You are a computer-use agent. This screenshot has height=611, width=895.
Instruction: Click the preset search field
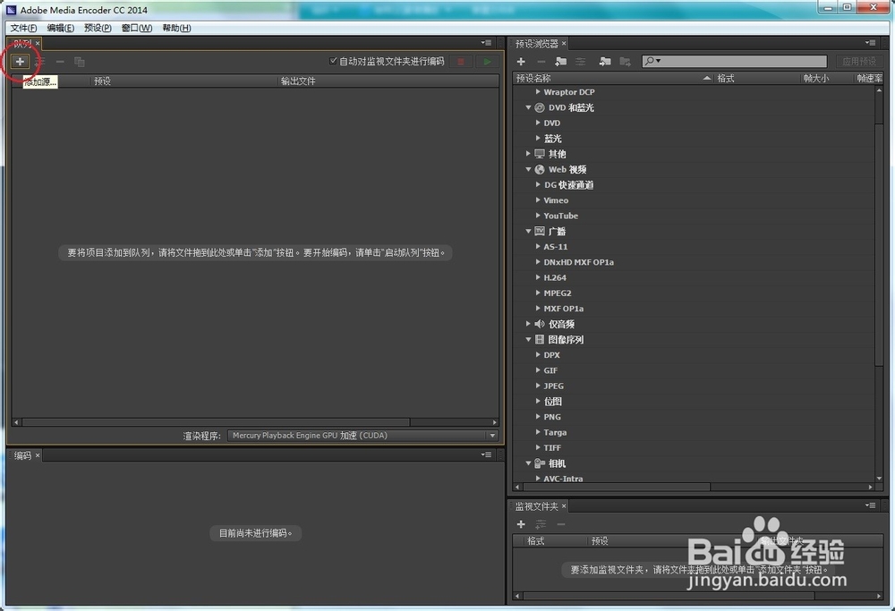tap(734, 61)
